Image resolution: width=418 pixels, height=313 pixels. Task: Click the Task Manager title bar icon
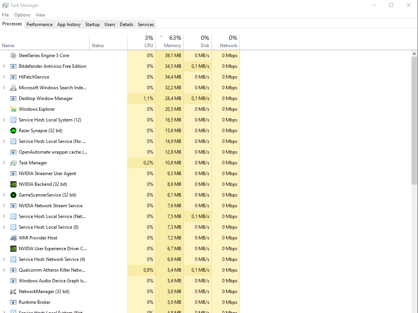click(x=5, y=5)
